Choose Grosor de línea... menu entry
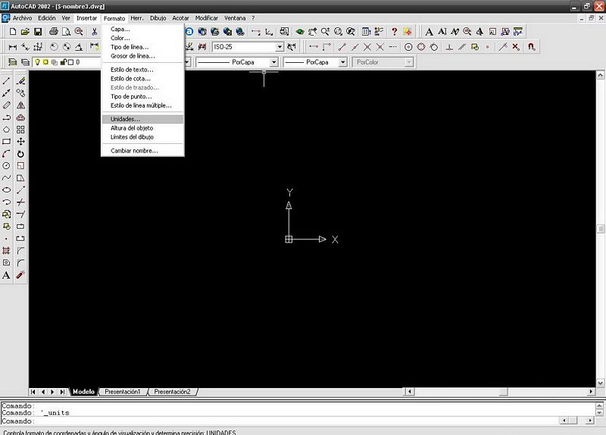This screenshot has width=606, height=435. coord(142,56)
